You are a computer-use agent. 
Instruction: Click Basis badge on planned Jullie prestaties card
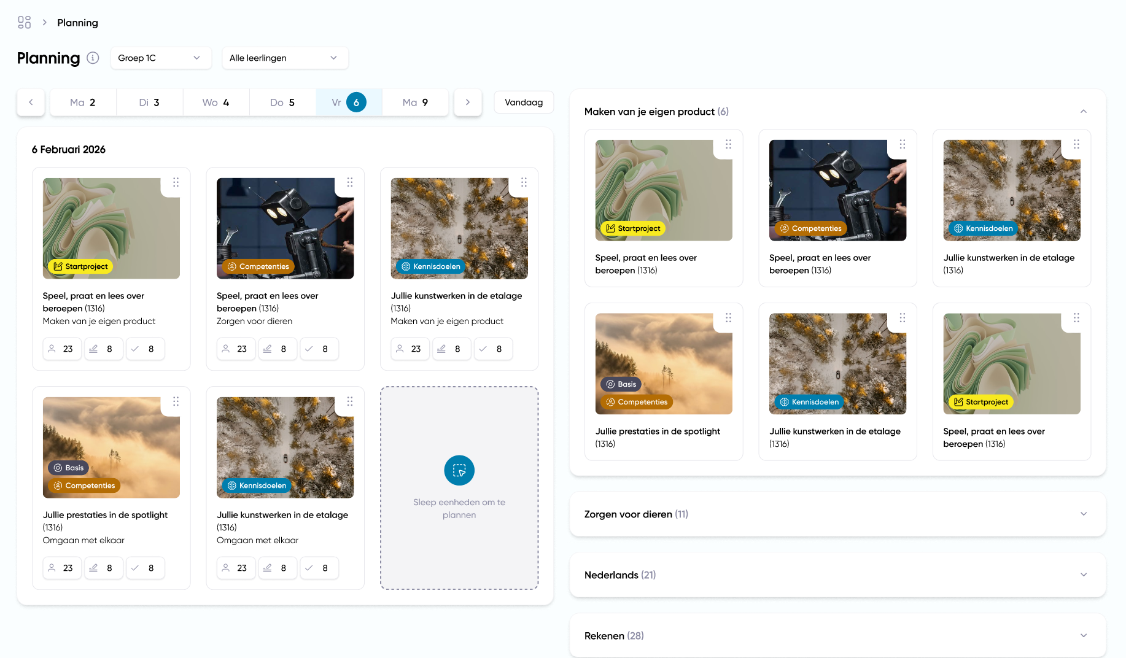[69, 468]
